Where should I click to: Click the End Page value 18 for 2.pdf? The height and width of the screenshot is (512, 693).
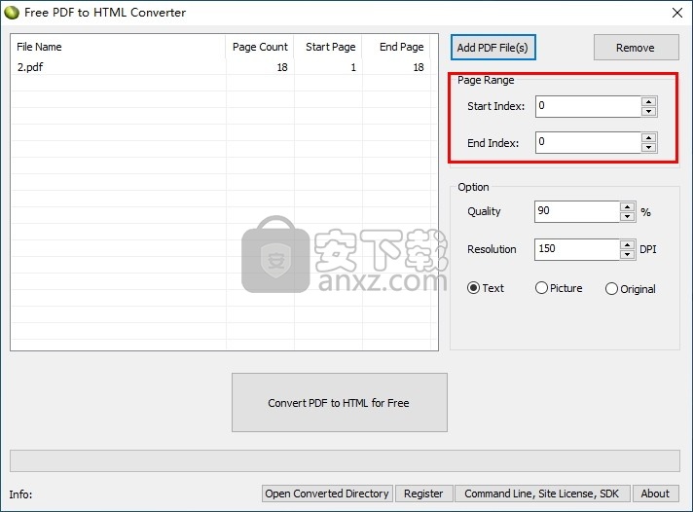click(x=419, y=67)
